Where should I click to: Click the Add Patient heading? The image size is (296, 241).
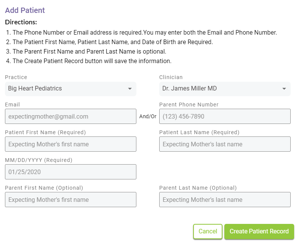coord(25,10)
